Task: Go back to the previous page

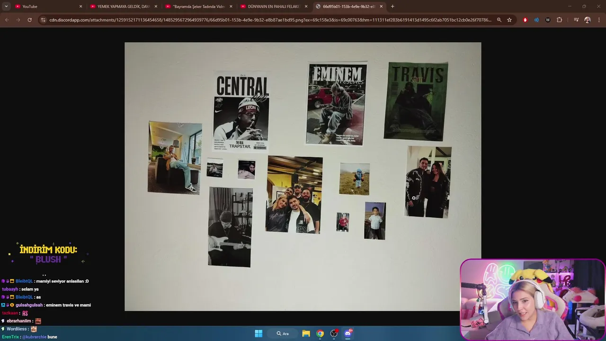Action: [7, 20]
